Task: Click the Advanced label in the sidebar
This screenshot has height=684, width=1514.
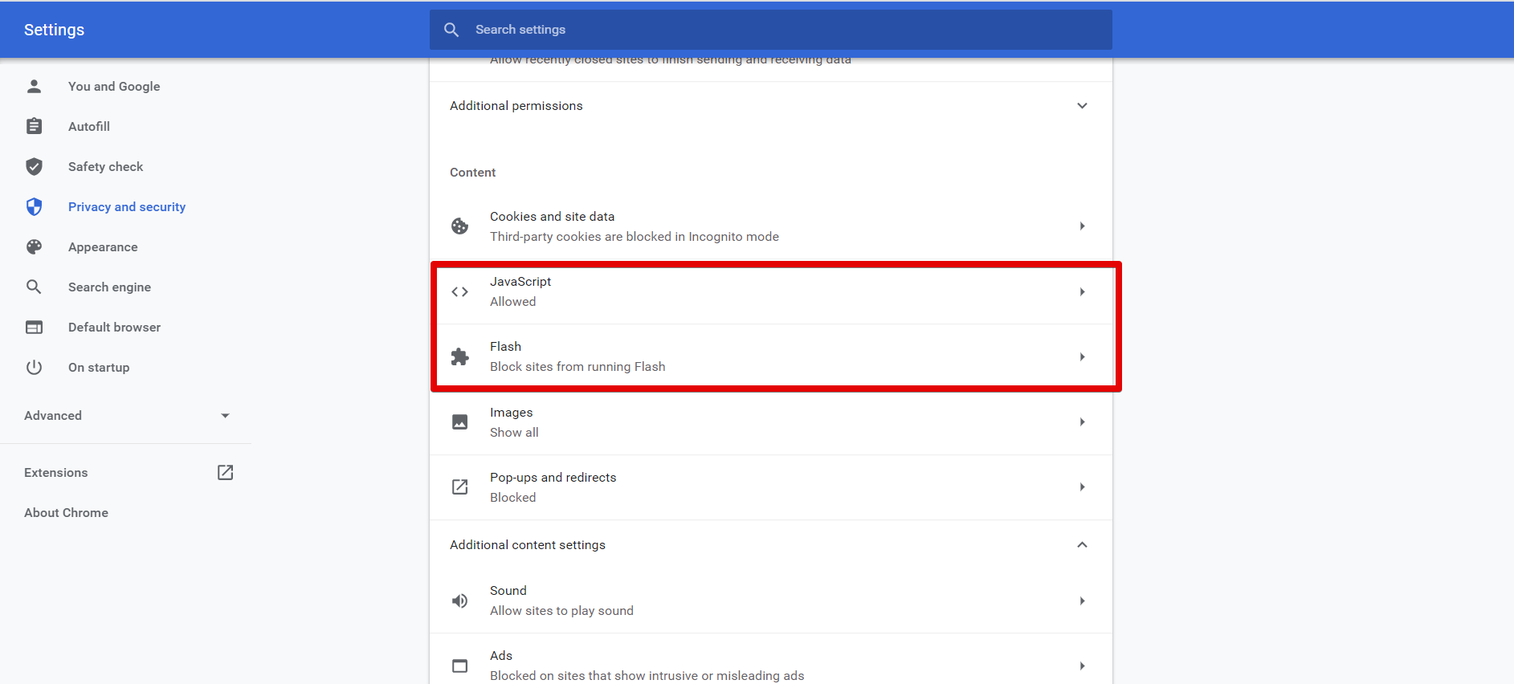Action: pos(53,415)
